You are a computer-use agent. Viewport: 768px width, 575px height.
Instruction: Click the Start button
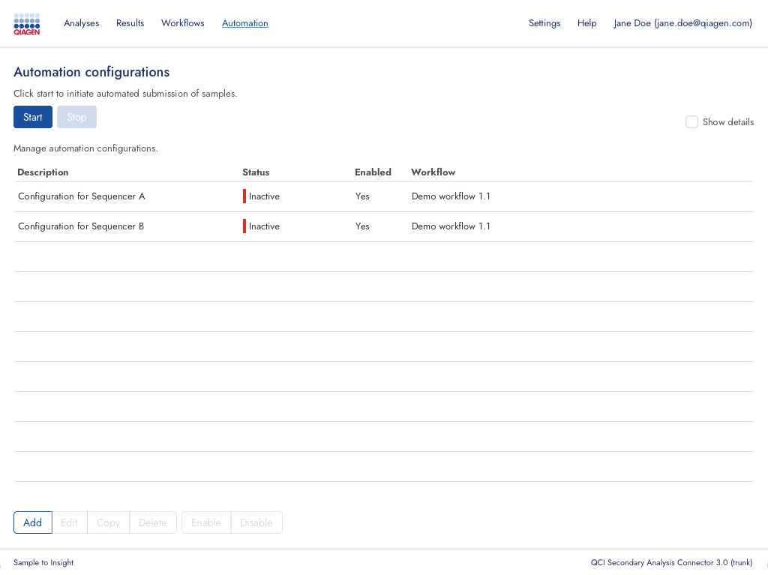(x=33, y=117)
